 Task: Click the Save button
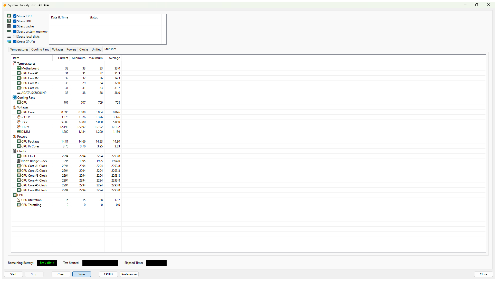(81, 274)
